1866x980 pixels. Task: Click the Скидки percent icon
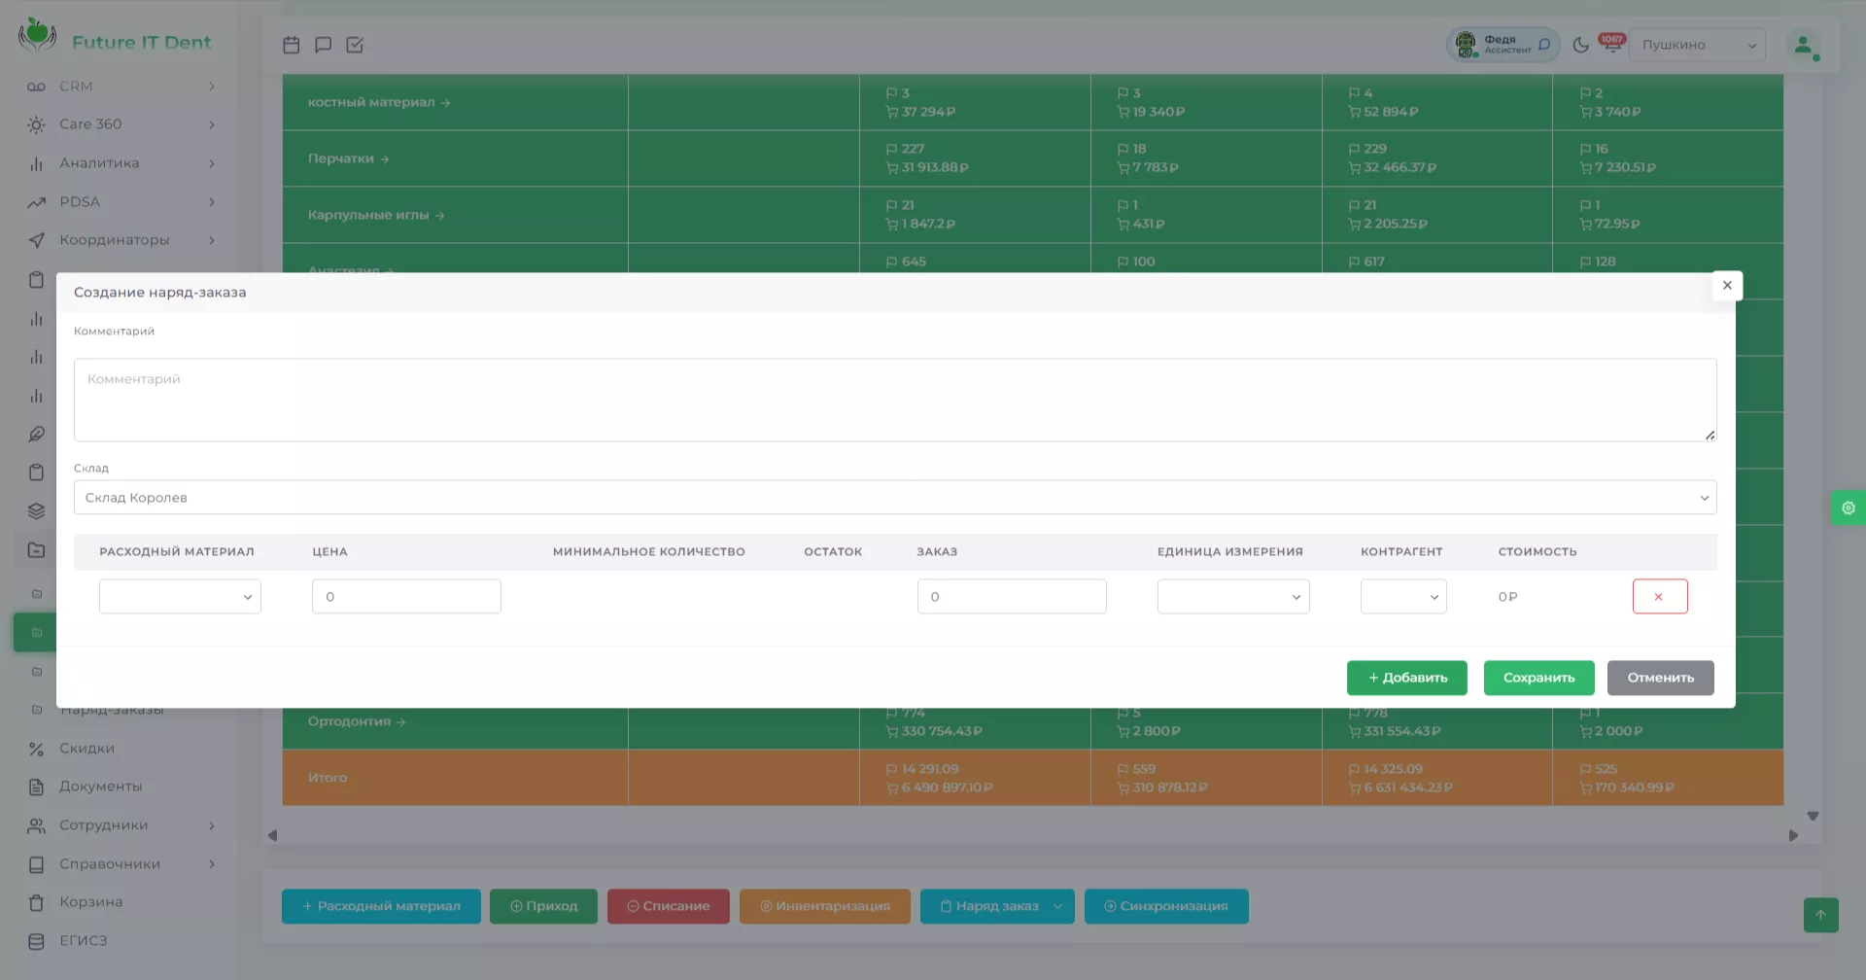click(36, 749)
